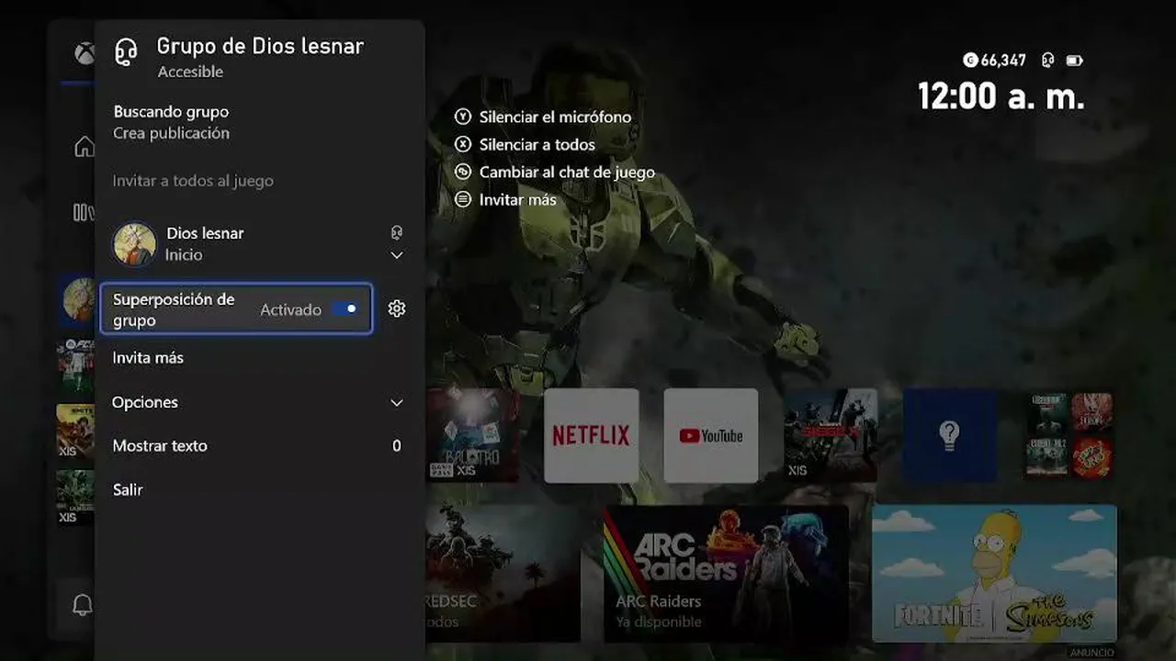Image resolution: width=1176 pixels, height=661 pixels.
Task: Click the X button mute everyone icon
Action: click(463, 145)
